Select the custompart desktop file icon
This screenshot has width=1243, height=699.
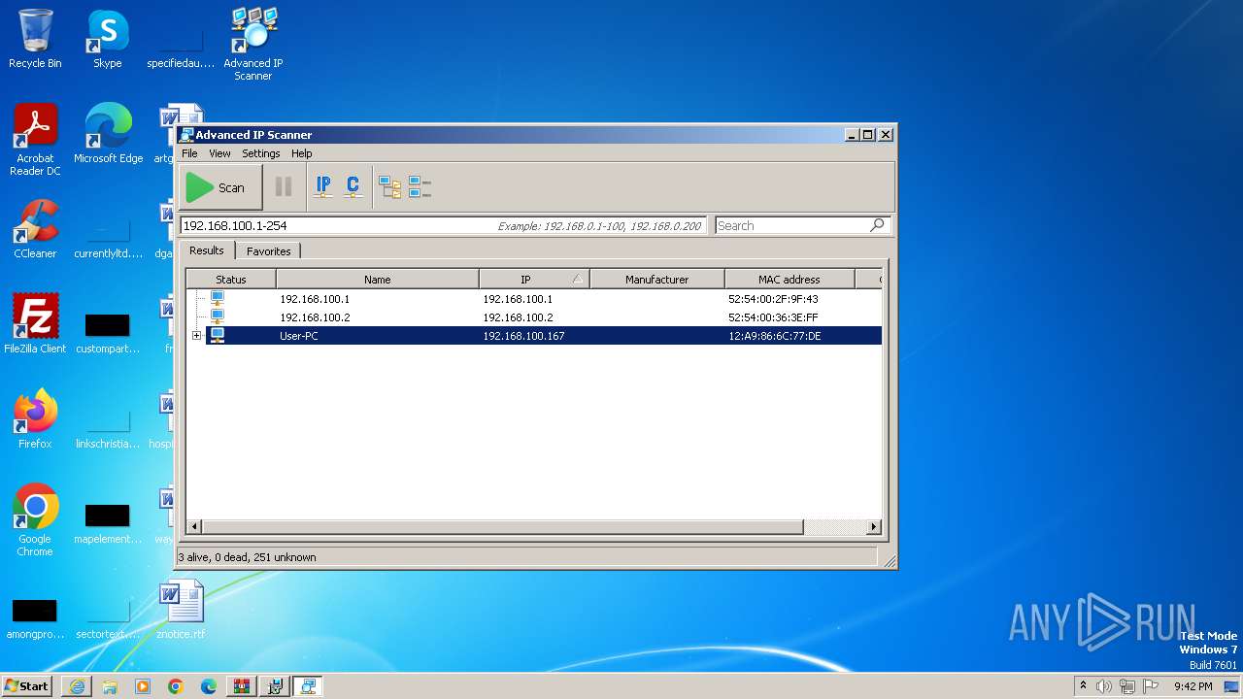pos(108,331)
